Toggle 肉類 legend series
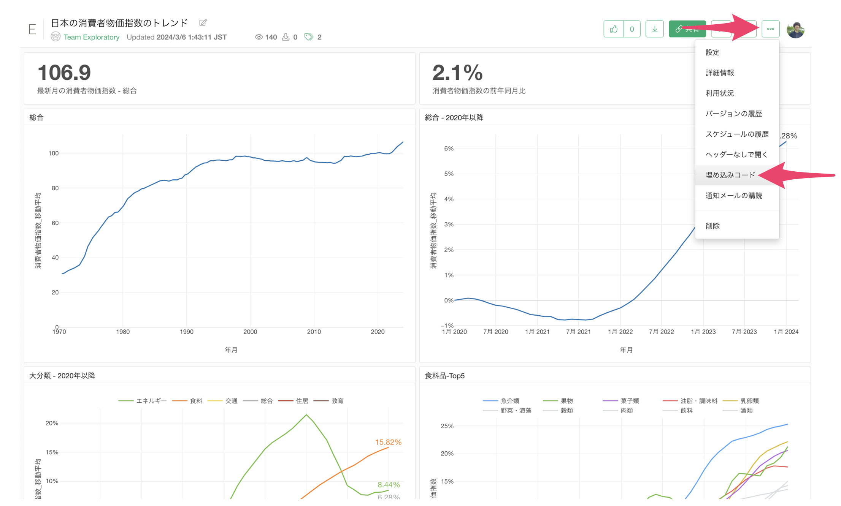This screenshot has width=841, height=506. [618, 411]
